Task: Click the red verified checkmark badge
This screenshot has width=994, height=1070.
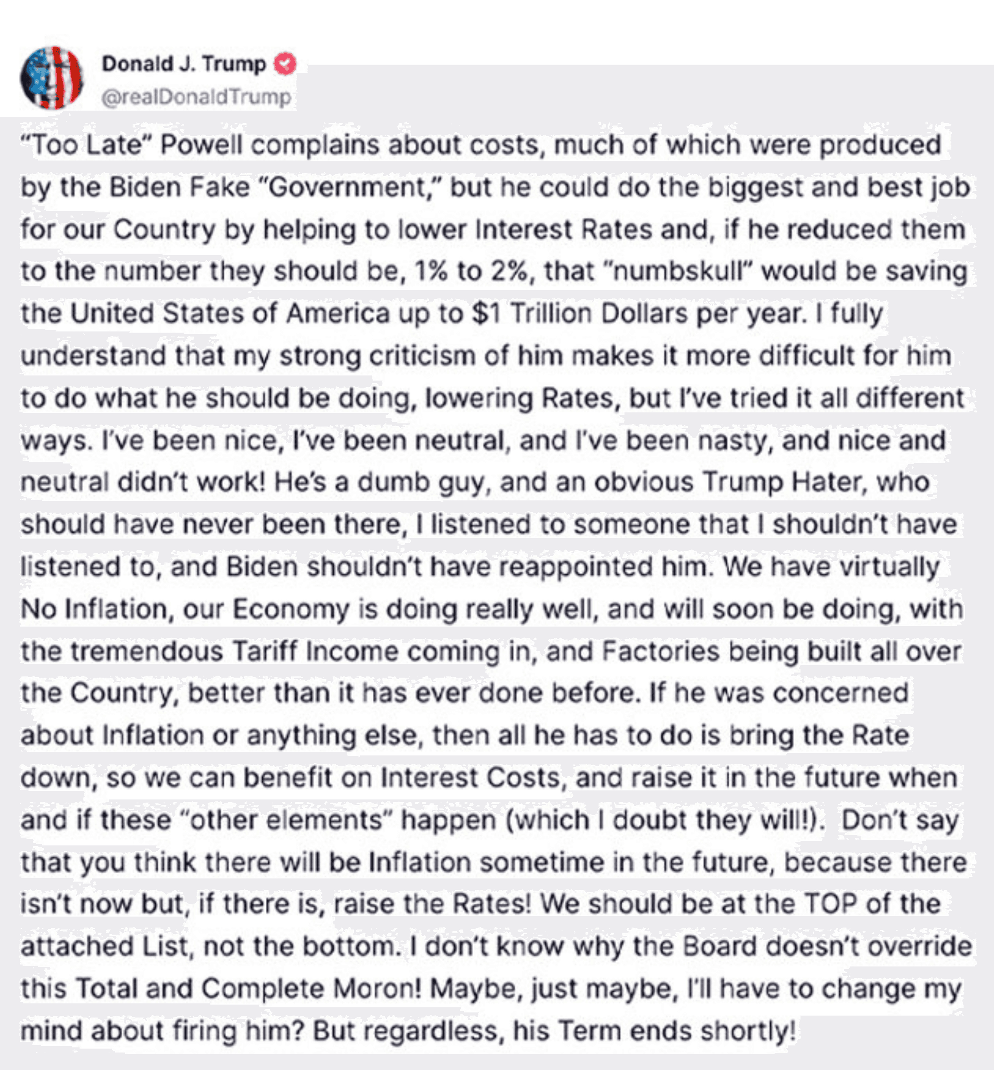Action: point(285,64)
